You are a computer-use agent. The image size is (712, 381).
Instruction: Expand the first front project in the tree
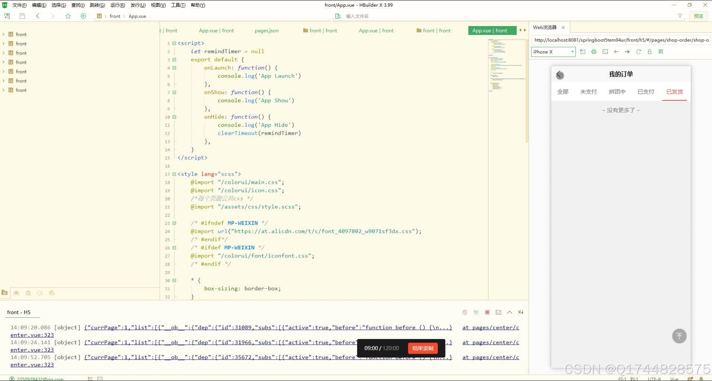tap(4, 34)
